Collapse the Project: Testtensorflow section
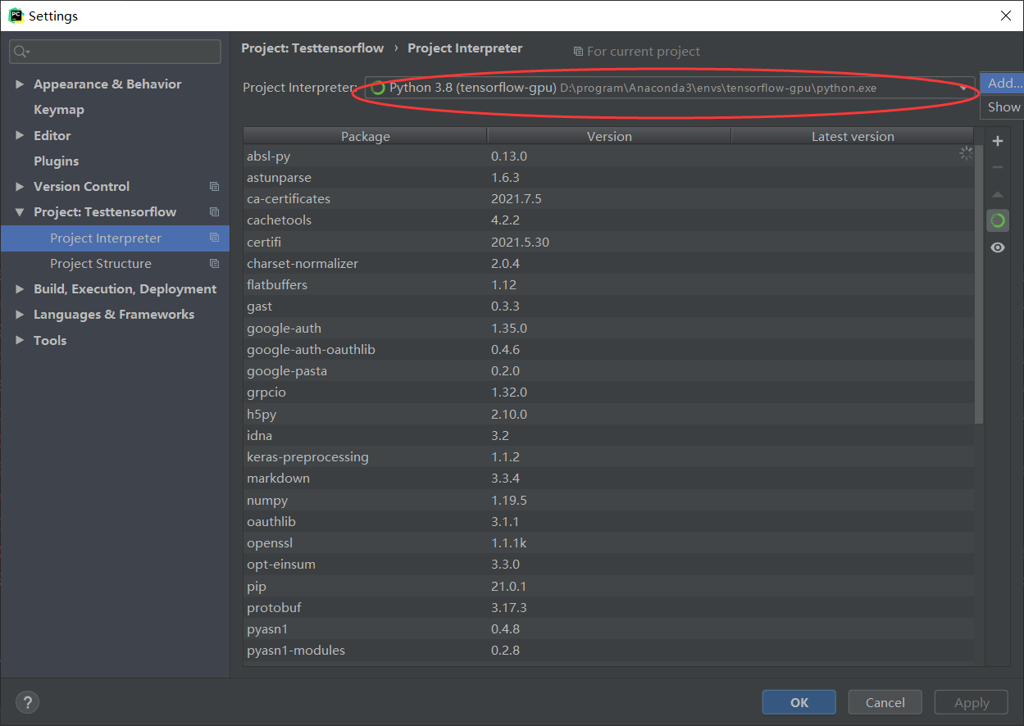The width and height of the screenshot is (1024, 726). pyautogui.click(x=20, y=212)
